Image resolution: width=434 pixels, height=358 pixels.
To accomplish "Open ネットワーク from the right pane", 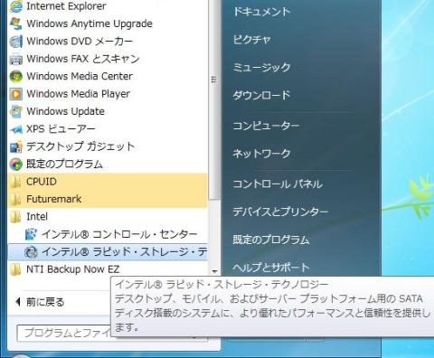I will (261, 154).
